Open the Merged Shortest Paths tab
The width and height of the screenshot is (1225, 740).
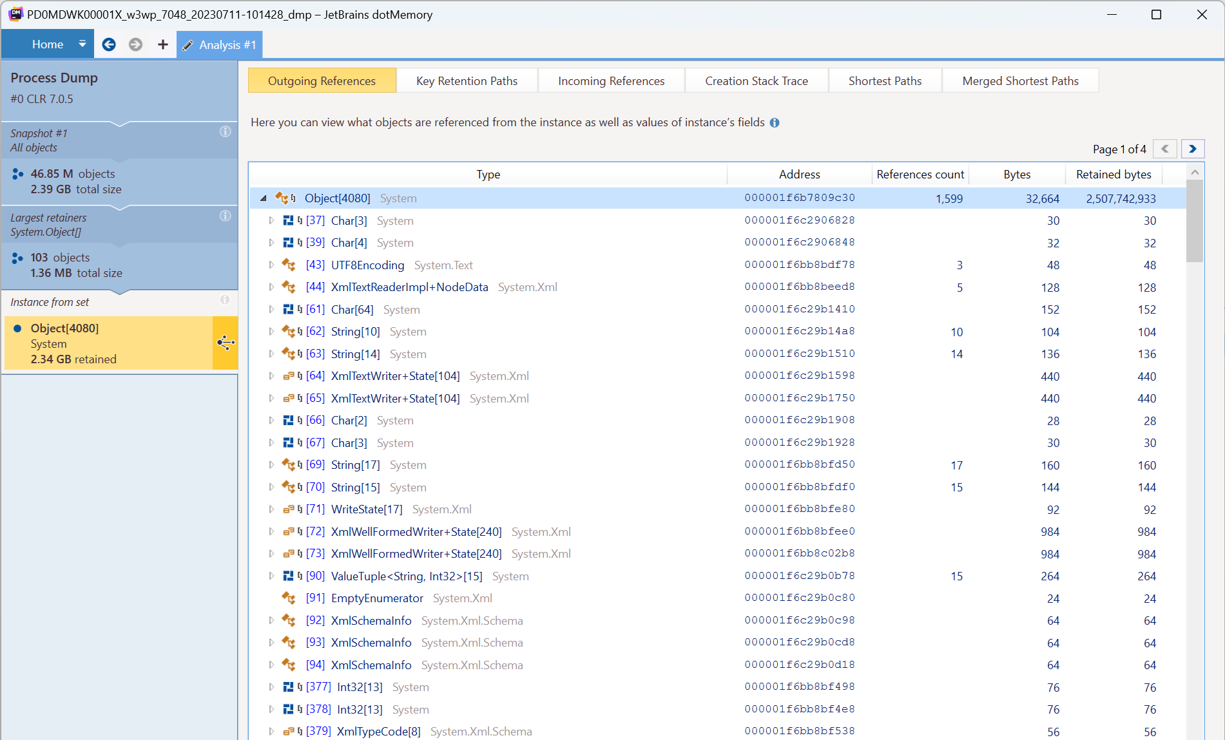pos(1020,81)
